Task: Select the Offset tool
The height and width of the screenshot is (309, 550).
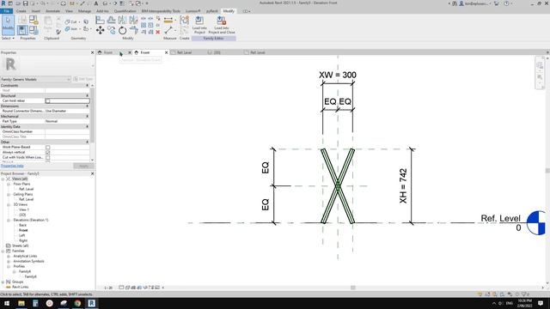Action: coord(111,20)
